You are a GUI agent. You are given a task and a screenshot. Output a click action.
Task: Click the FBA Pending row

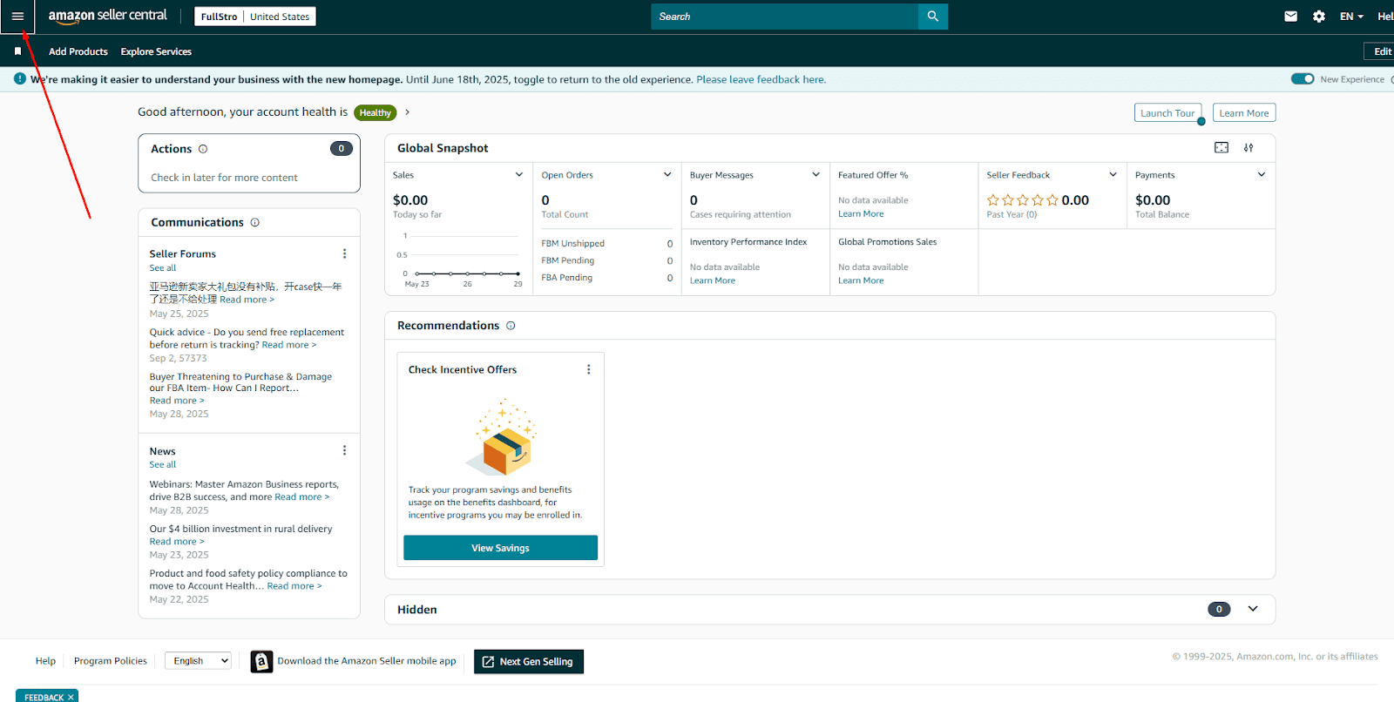606,278
